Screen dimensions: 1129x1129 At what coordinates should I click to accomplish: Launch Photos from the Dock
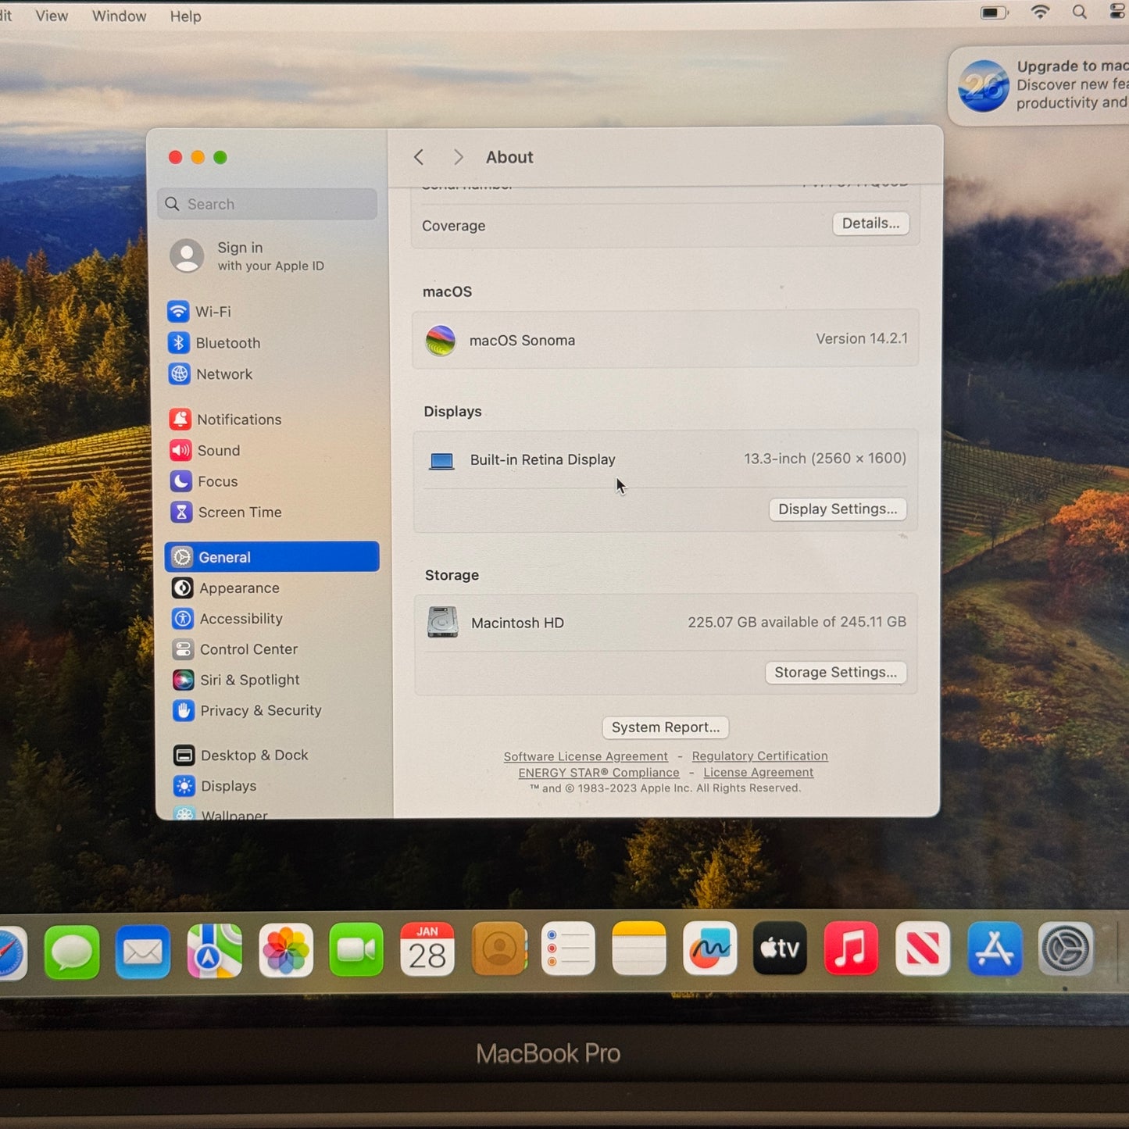click(286, 950)
